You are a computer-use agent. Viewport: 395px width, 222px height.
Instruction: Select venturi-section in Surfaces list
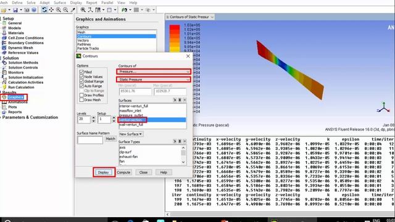point(152,120)
